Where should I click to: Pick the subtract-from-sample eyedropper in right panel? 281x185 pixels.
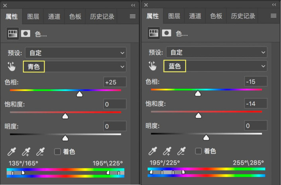pyautogui.click(x=181, y=151)
